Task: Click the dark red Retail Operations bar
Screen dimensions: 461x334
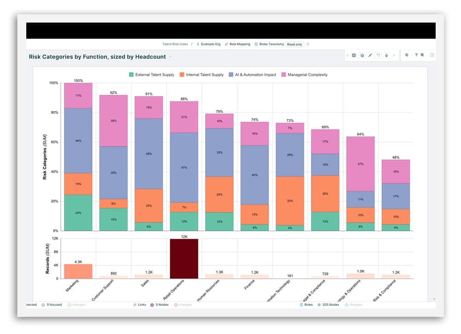Action: (185, 258)
